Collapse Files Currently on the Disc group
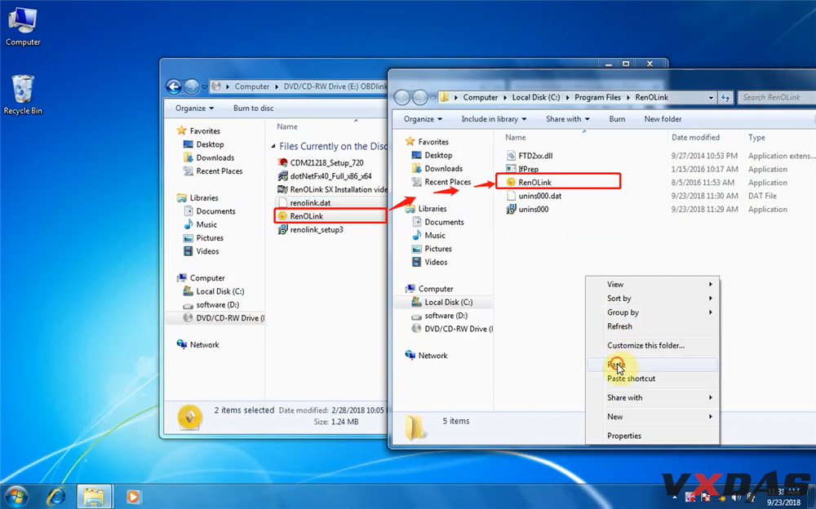This screenshot has width=816, height=509. [273, 146]
